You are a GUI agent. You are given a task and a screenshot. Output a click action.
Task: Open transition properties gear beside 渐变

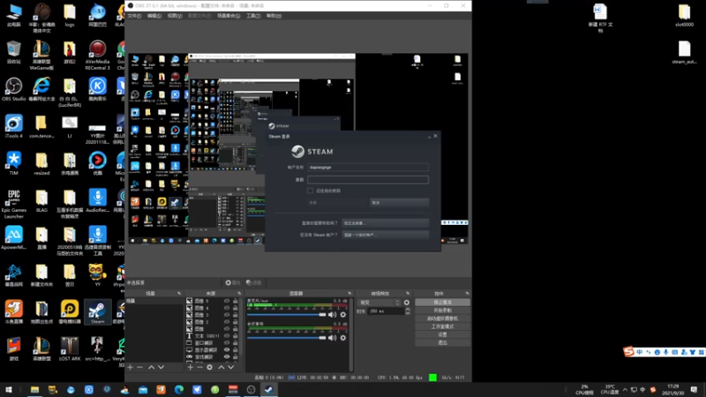pos(407,303)
